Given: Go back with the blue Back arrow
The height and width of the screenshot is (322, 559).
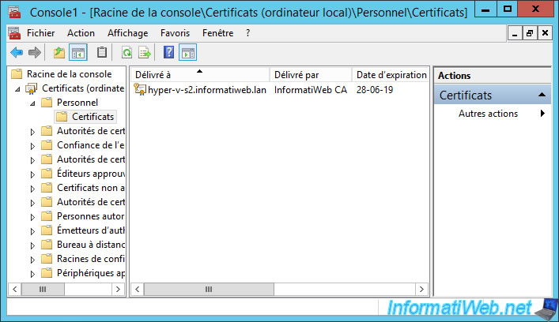Looking at the screenshot, I should click(x=17, y=53).
